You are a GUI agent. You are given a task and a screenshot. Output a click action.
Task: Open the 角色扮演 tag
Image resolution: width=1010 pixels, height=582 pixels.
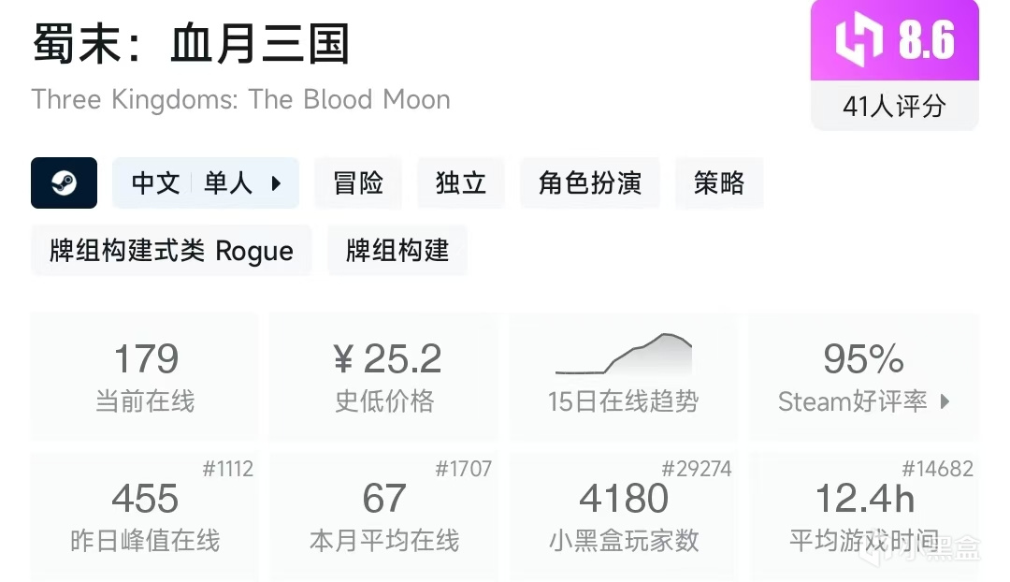pyautogui.click(x=590, y=182)
